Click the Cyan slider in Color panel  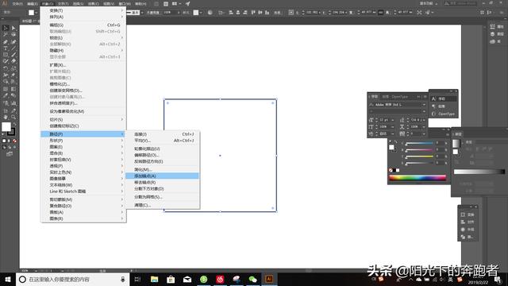419,143
